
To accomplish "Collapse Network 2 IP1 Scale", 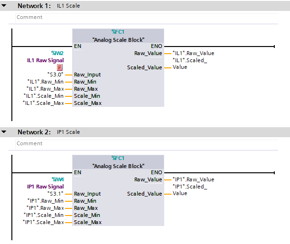I will click(x=4, y=132).
